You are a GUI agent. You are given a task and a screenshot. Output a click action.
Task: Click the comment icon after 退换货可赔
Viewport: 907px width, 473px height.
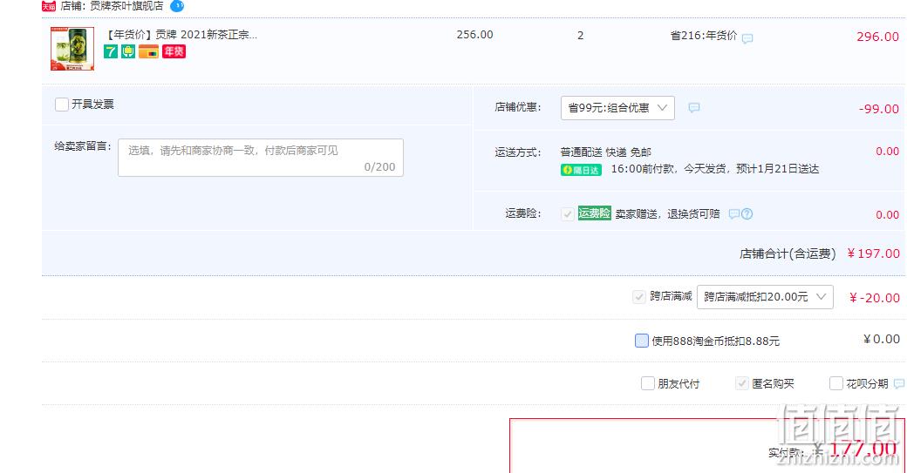pyautogui.click(x=733, y=214)
